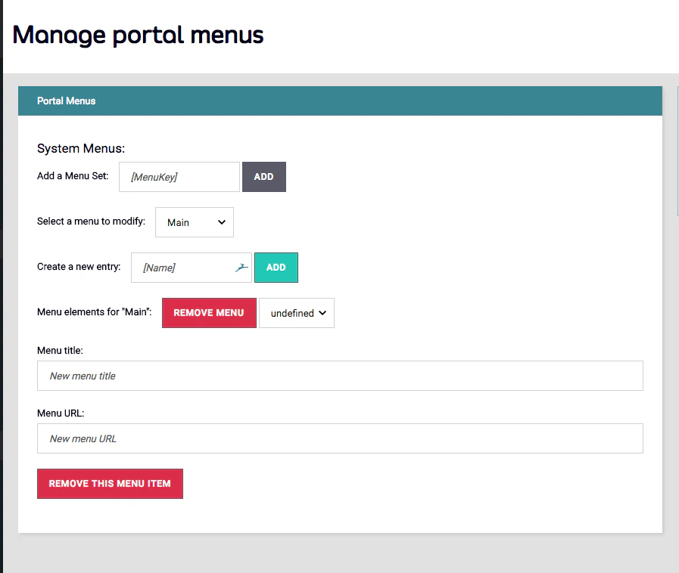Click the REMOVE MENU button

coord(209,312)
